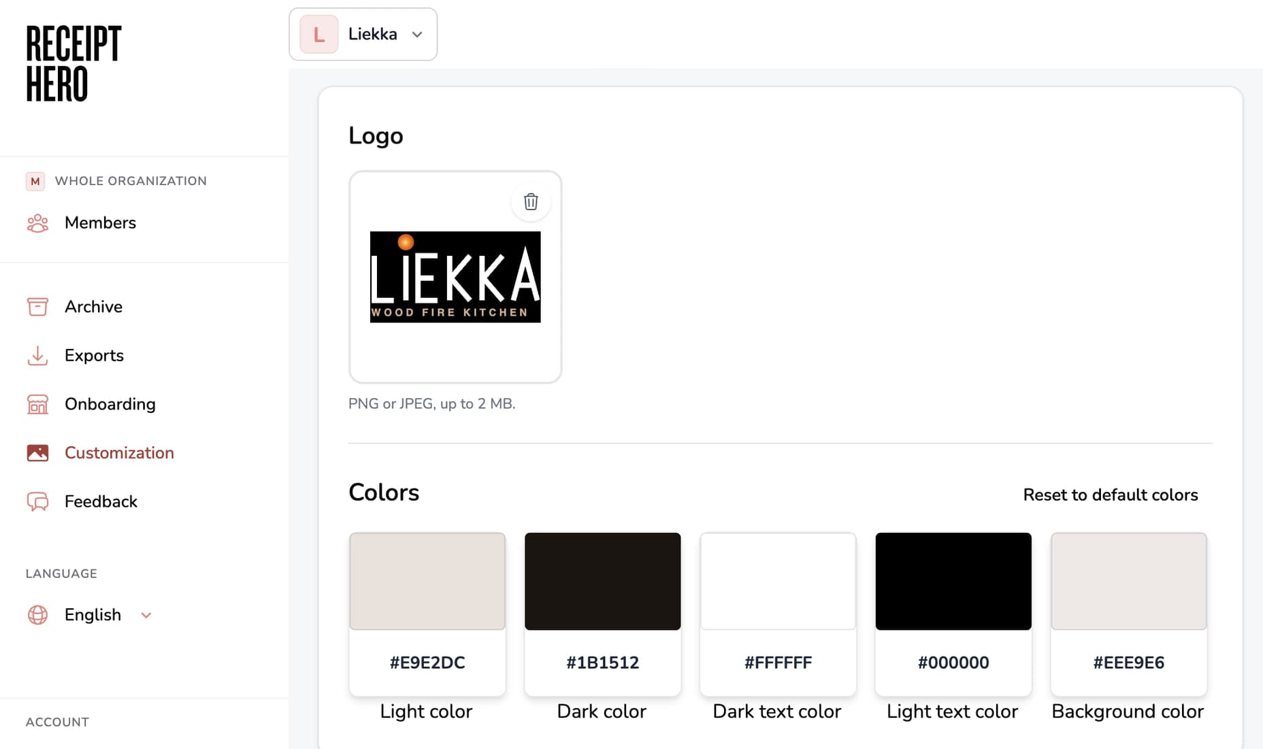Open the Members page
Screen dimensions: 1263x749
(100, 223)
